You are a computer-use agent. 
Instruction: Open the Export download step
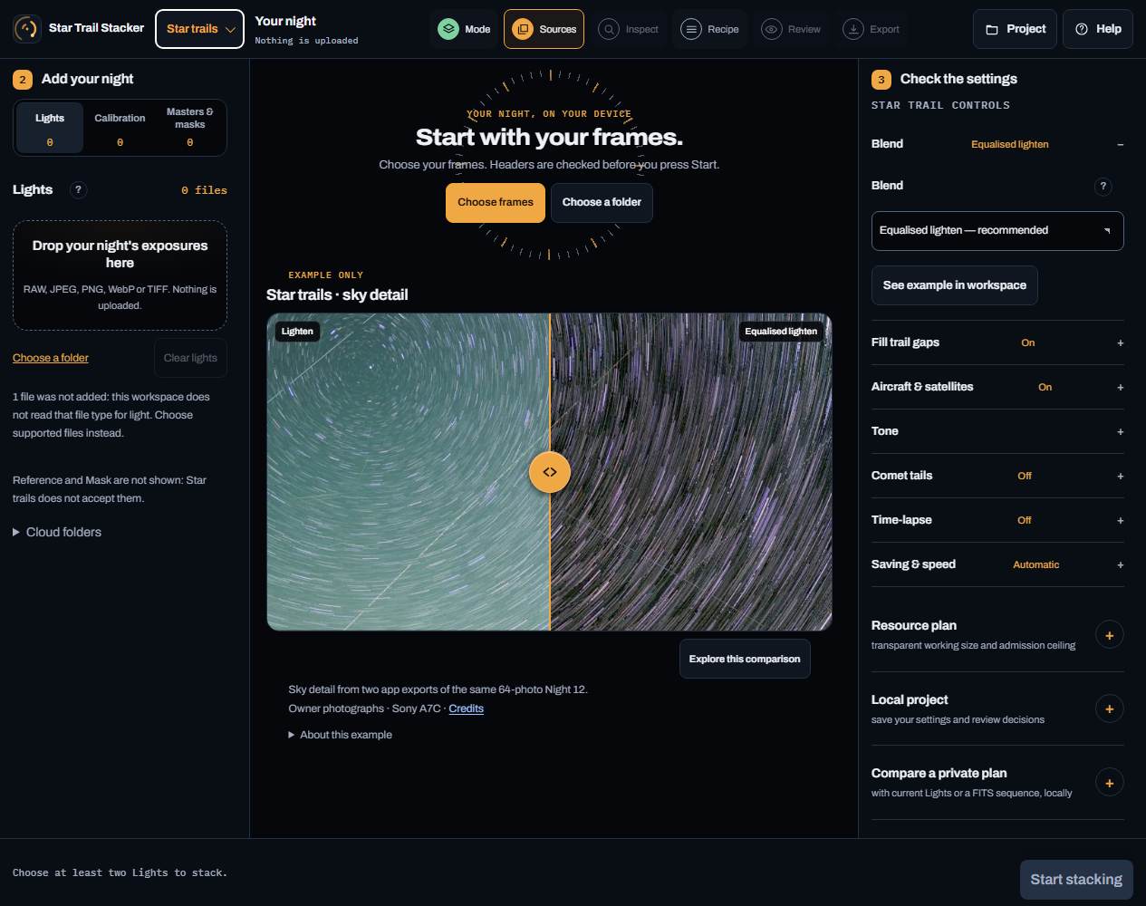[x=853, y=29]
